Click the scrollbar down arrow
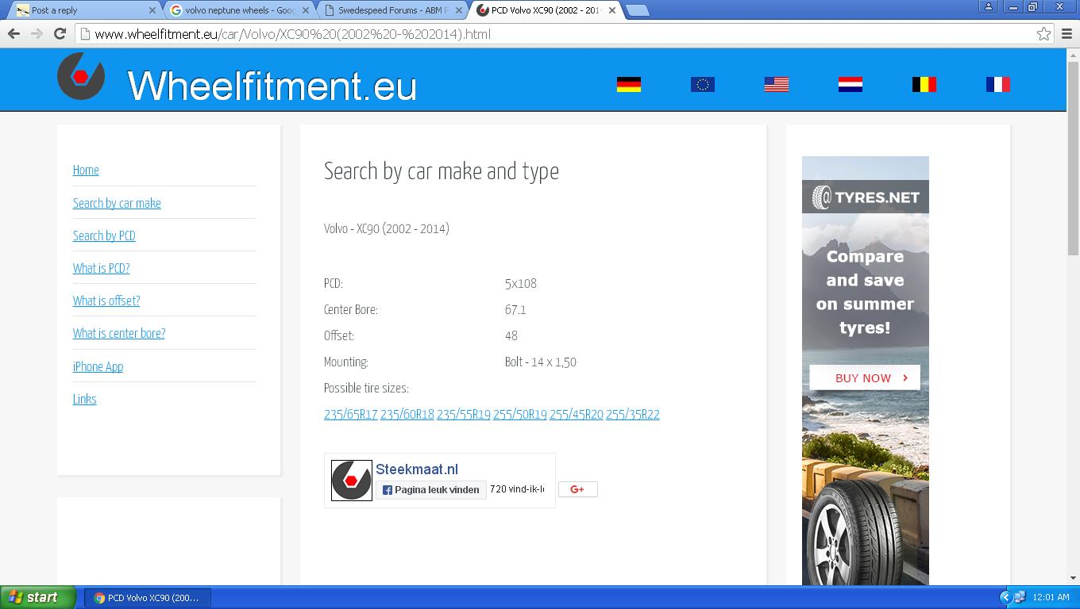Image resolution: width=1080 pixels, height=609 pixels. (1073, 578)
